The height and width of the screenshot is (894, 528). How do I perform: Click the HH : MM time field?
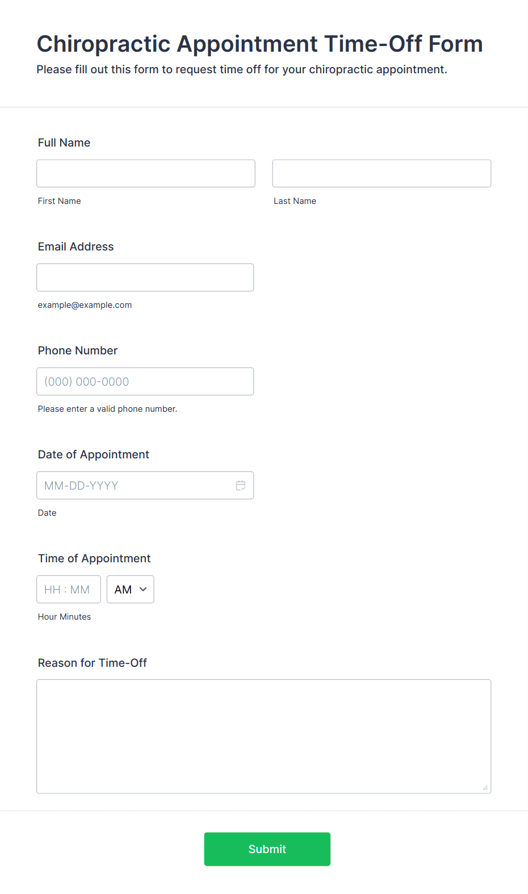69,590
